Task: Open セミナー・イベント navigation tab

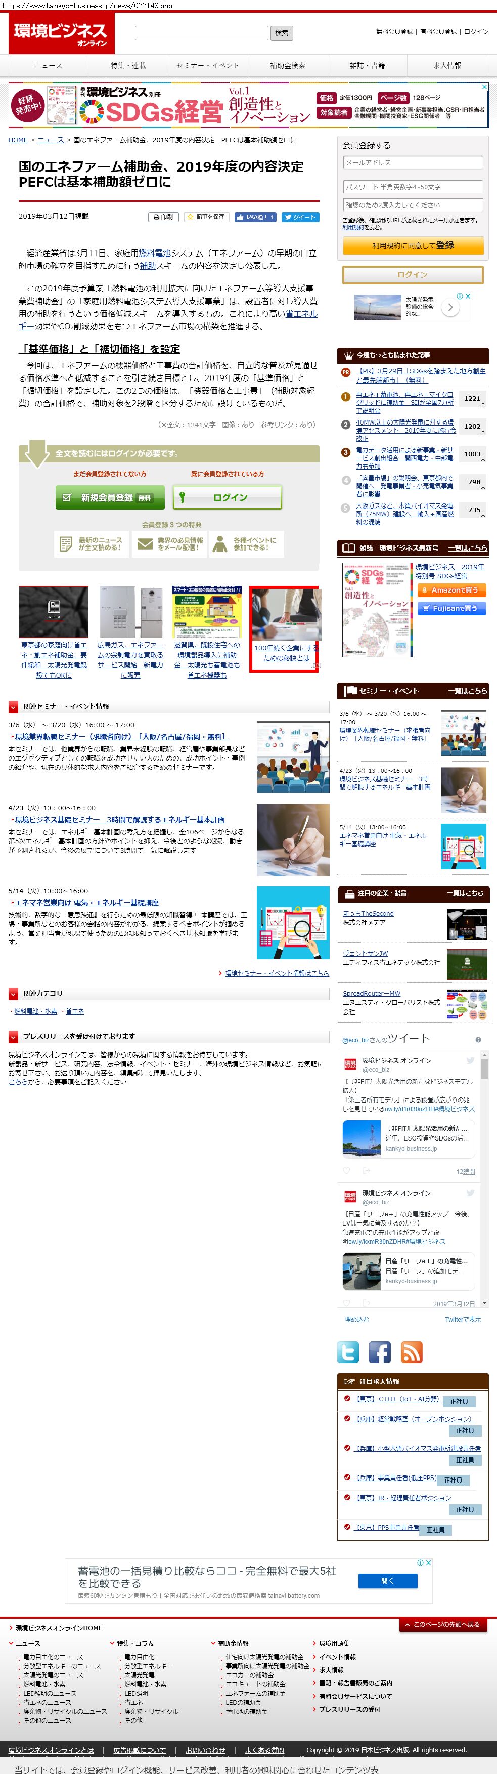Action: pos(208,66)
